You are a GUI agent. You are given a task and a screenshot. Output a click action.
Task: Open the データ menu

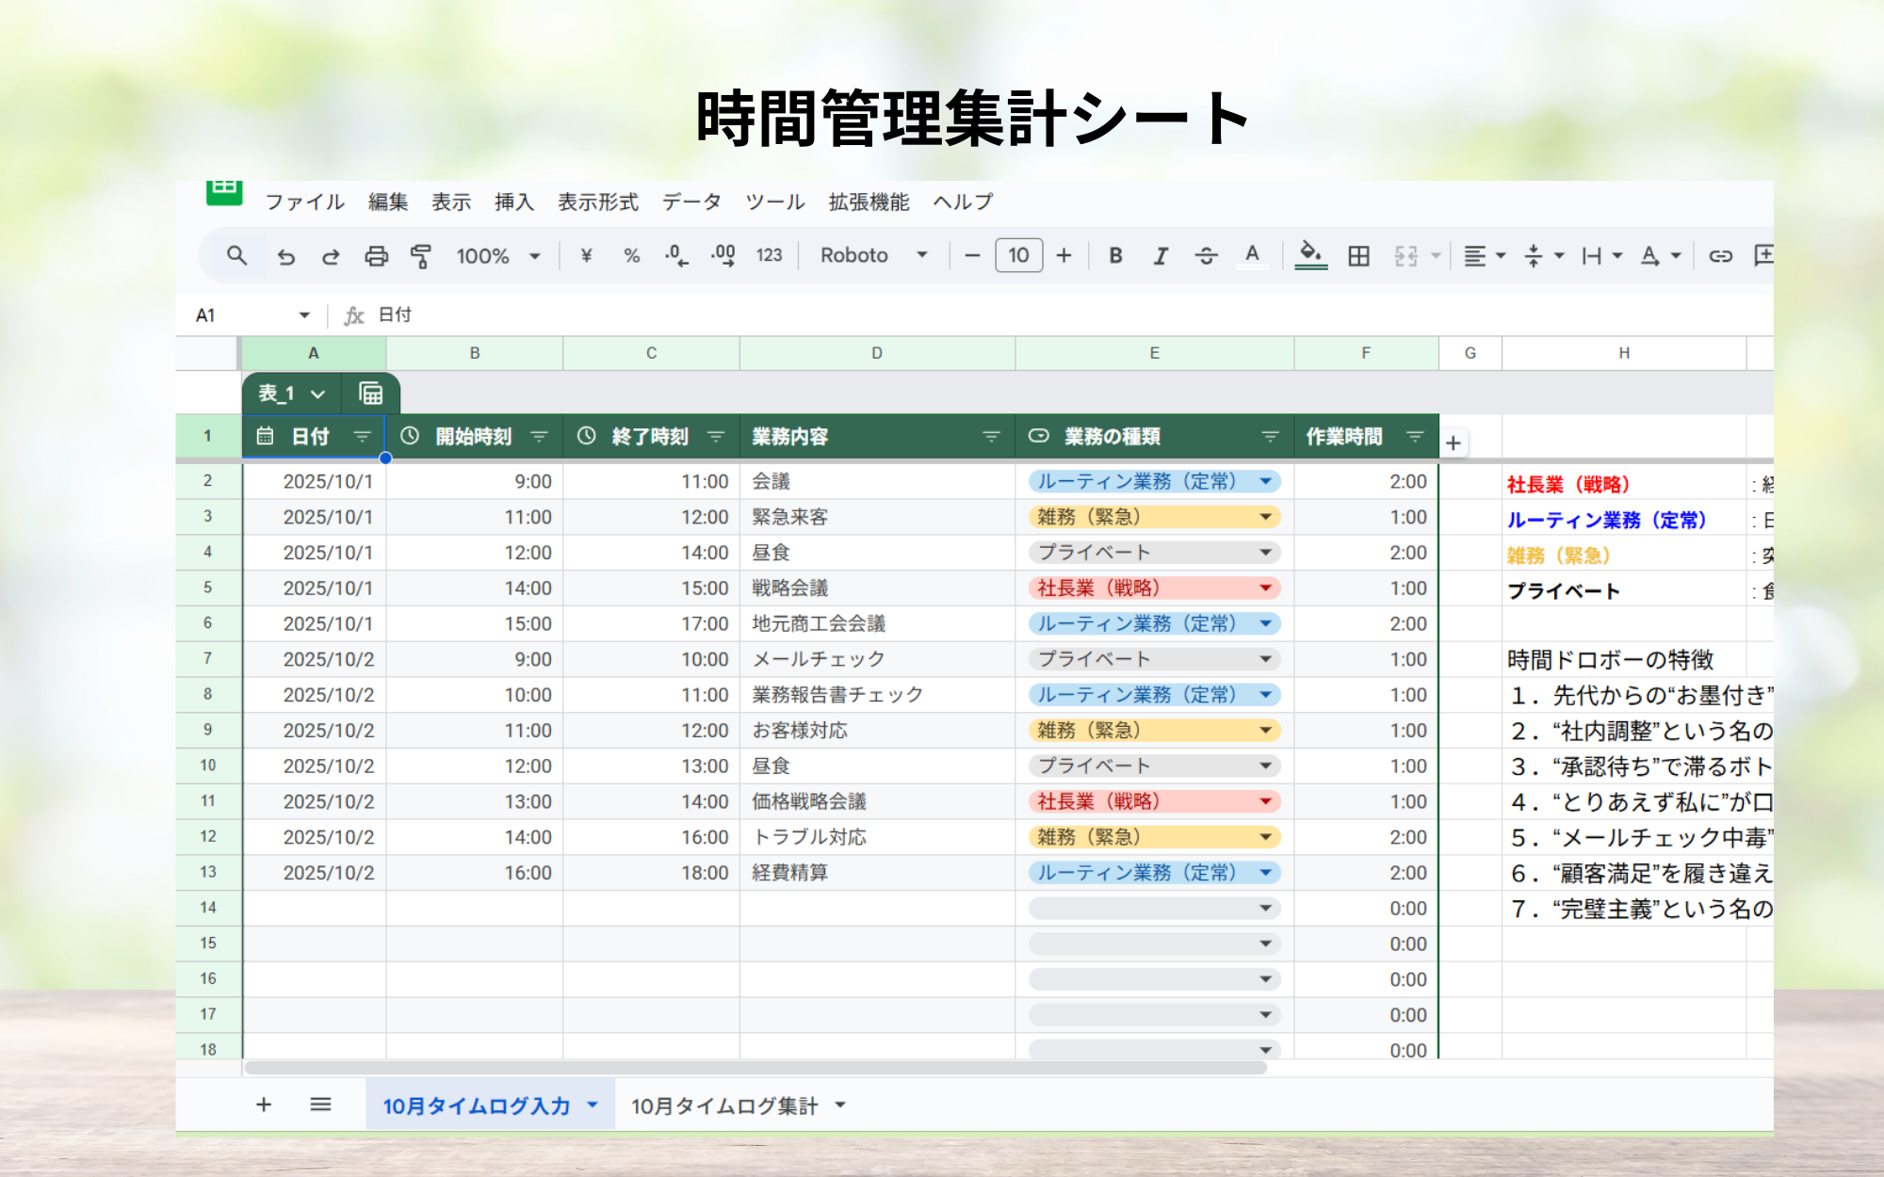coord(690,202)
